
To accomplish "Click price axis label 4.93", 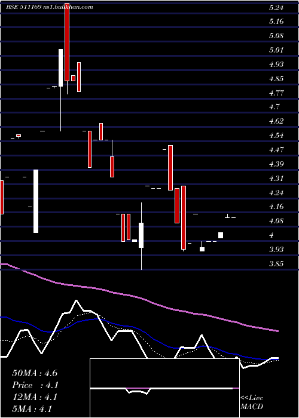I will click(276, 64).
